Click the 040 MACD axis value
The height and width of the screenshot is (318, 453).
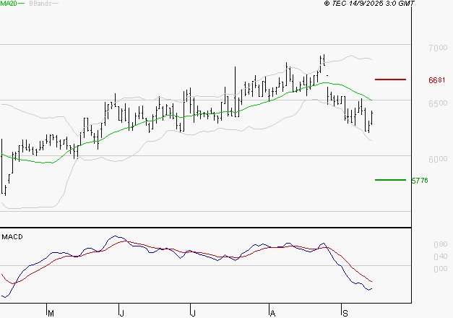coord(441,257)
